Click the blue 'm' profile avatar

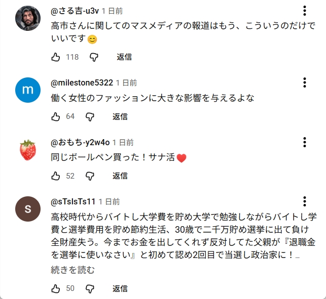[x=28, y=91]
